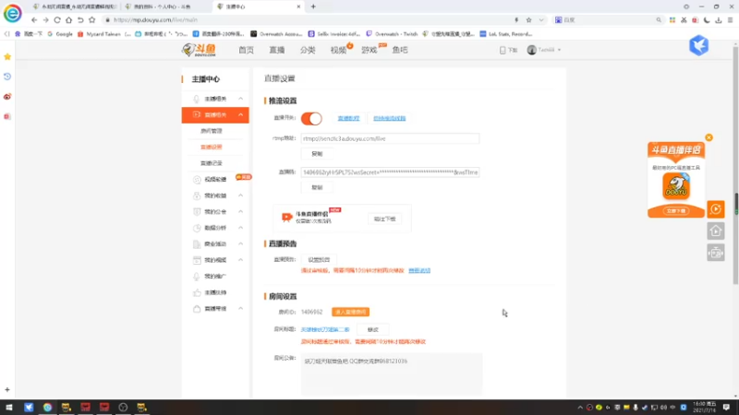Go back using browser back arrow
The height and width of the screenshot is (415, 739).
click(x=34, y=20)
